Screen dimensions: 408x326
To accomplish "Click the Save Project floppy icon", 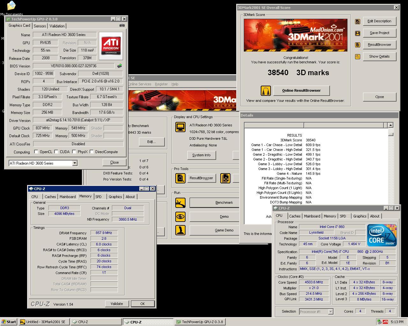I will [x=358, y=33].
